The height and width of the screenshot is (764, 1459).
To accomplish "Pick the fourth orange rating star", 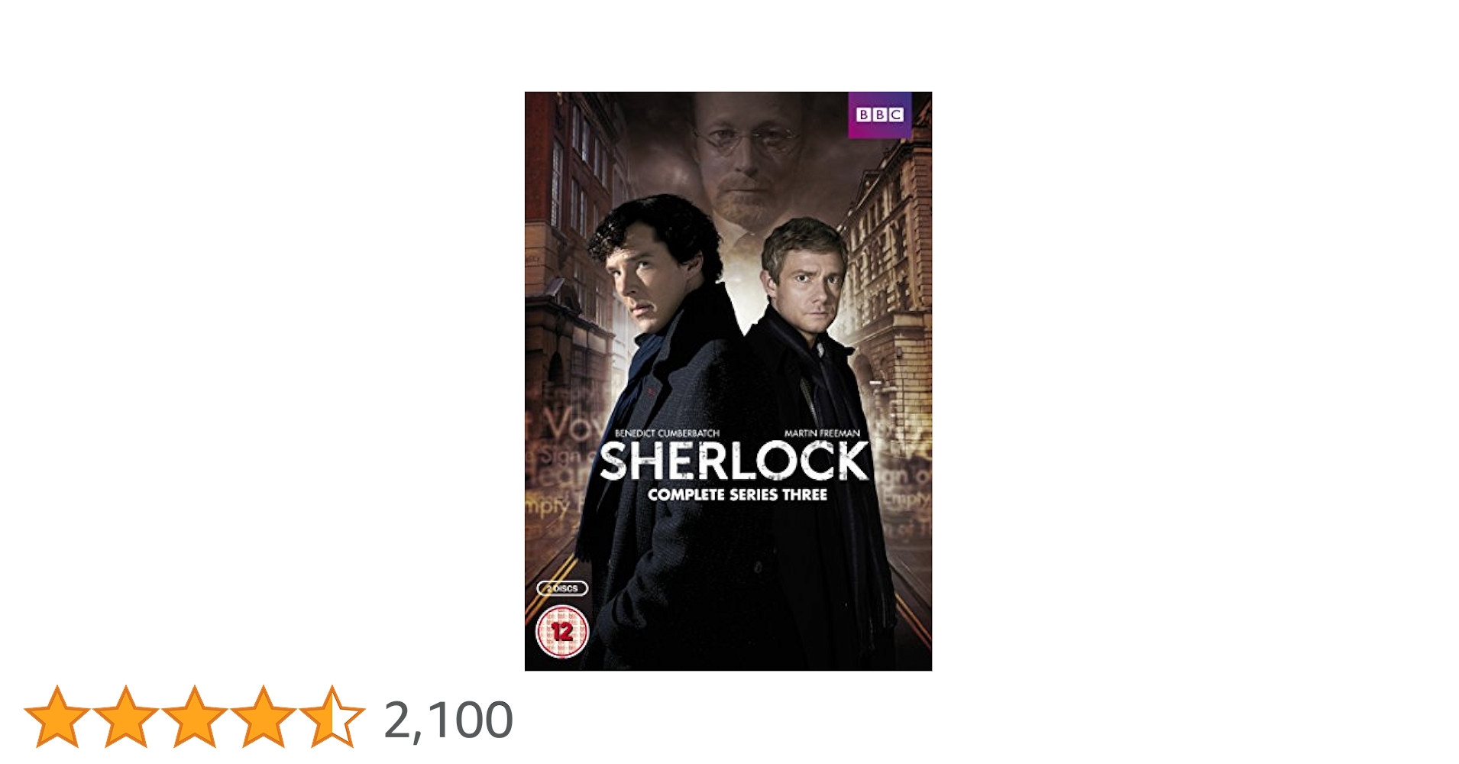I will pyautogui.click(x=264, y=717).
